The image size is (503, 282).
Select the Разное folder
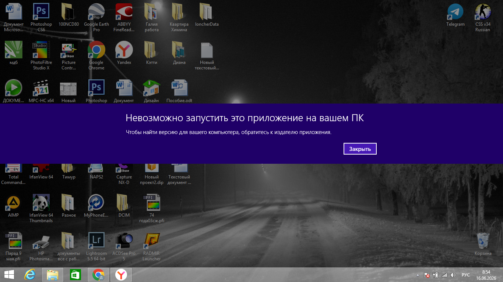69,205
